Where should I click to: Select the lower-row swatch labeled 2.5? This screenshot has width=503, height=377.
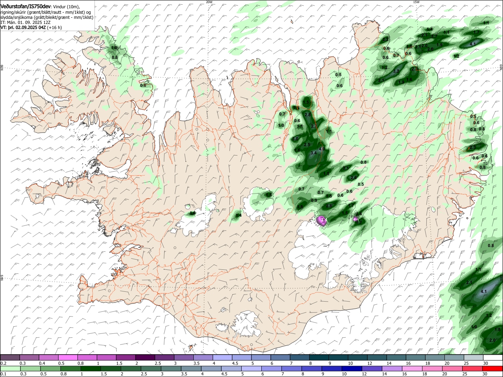point(151,368)
